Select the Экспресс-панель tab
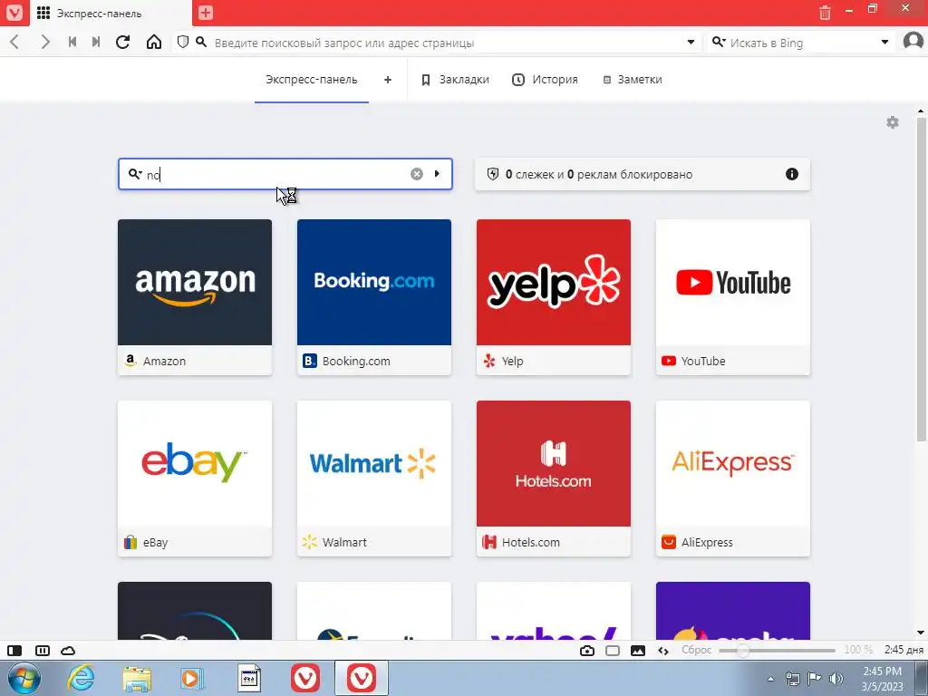This screenshot has width=928, height=696. coord(312,80)
